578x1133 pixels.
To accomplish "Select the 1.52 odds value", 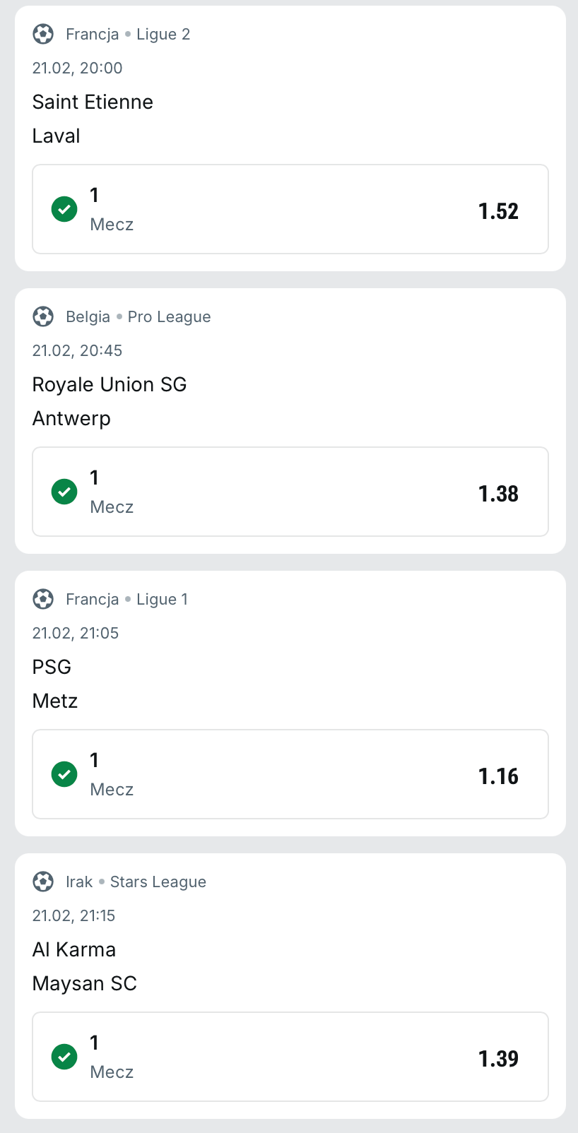I will (x=498, y=211).
